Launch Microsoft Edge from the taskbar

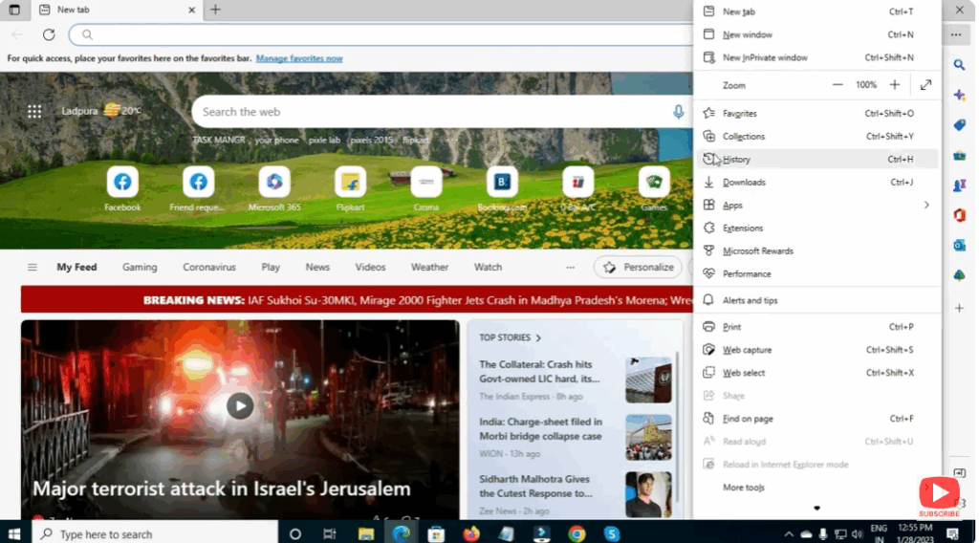coord(401,533)
